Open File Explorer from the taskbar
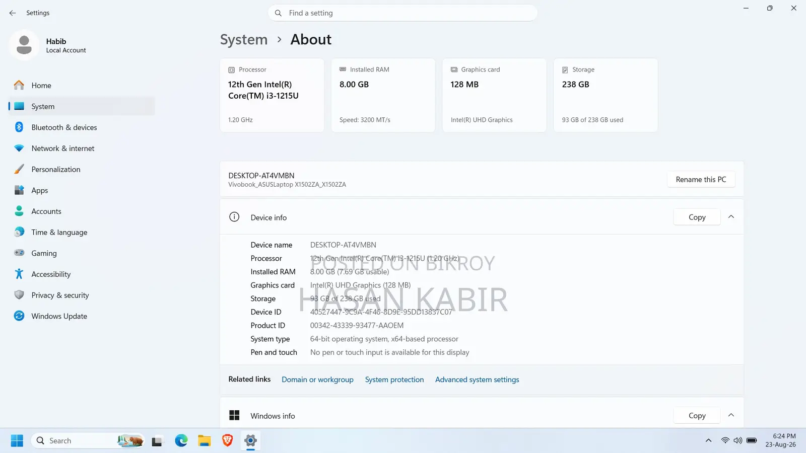This screenshot has width=806, height=453. 205,441
